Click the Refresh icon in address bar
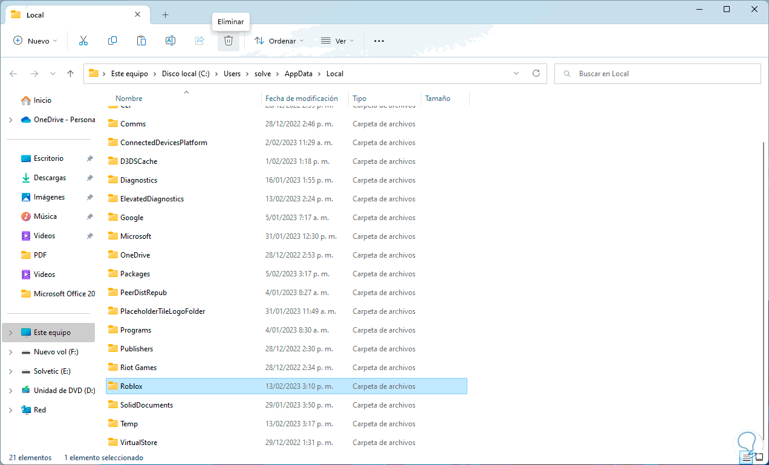 coord(536,73)
